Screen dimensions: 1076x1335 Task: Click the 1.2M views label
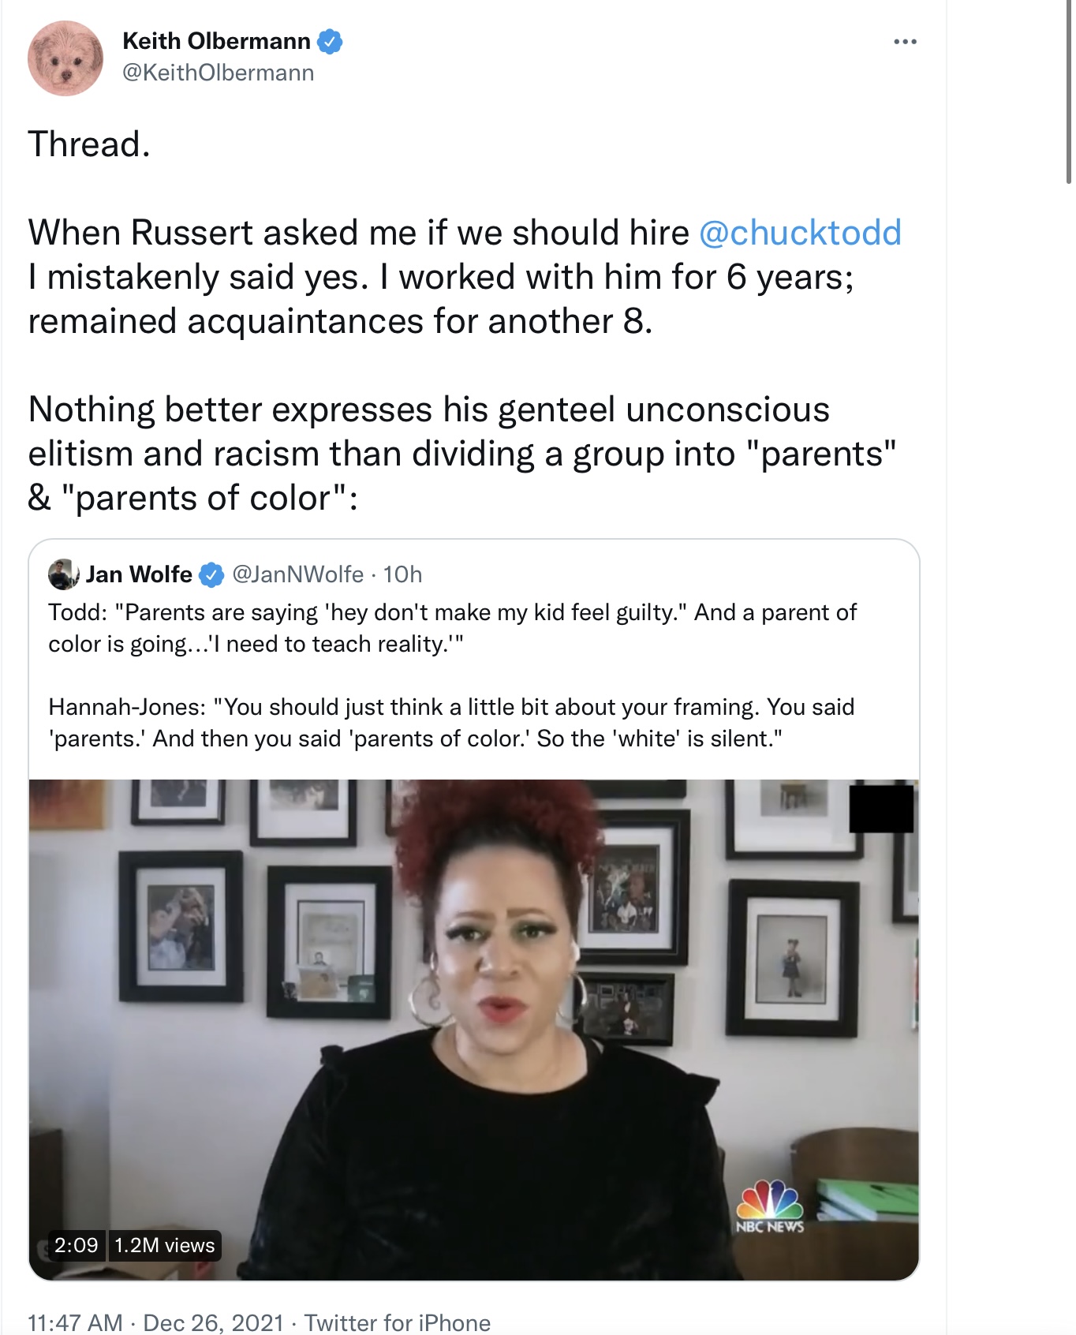164,1245
